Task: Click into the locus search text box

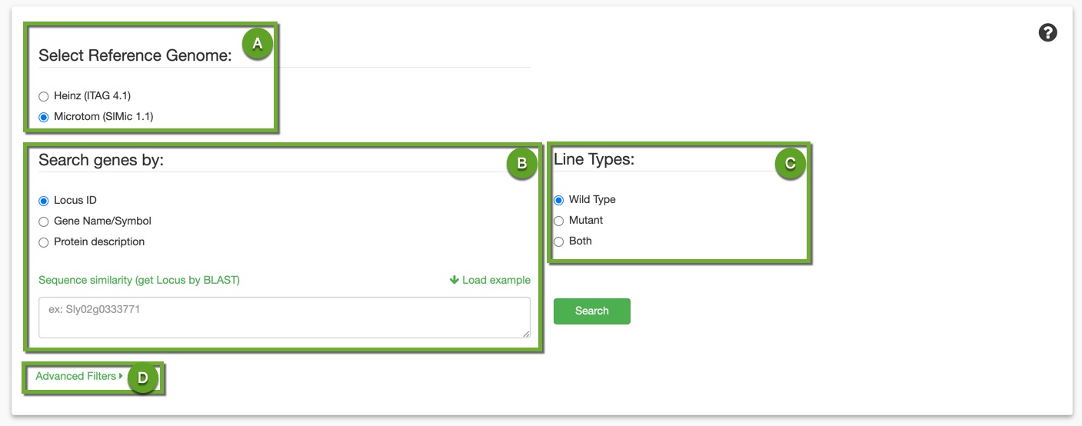Action: click(283, 317)
